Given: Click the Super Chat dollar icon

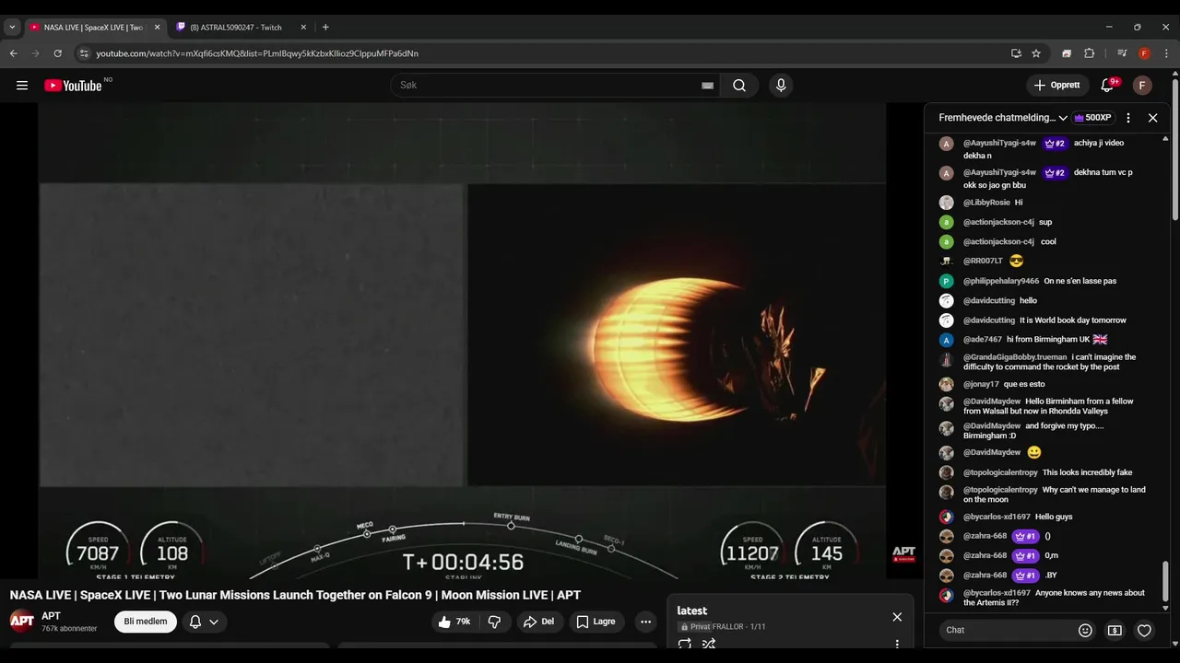Looking at the screenshot, I should (1115, 631).
